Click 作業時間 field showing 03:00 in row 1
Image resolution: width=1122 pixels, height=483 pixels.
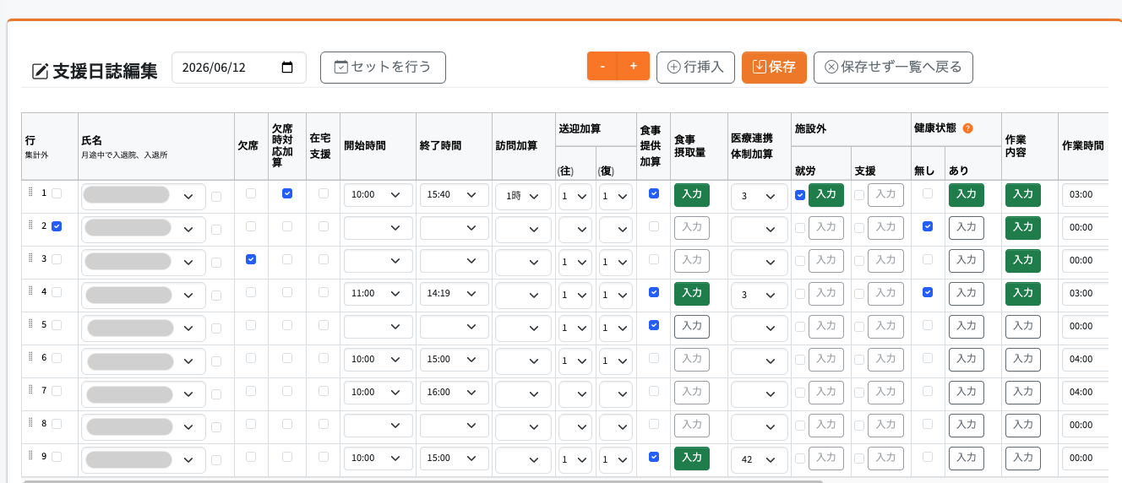pyautogui.click(x=1085, y=195)
